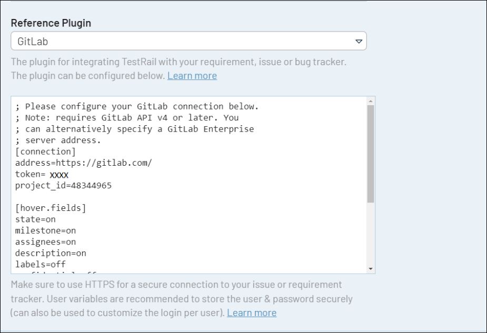The width and height of the screenshot is (487, 333).
Task: Click the config editor's scroll up arrow
Action: tap(371, 101)
